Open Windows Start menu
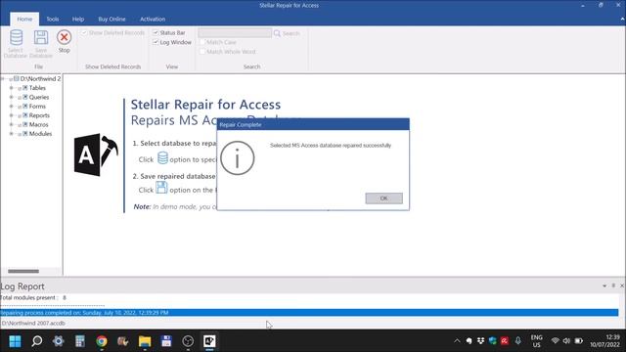The width and height of the screenshot is (626, 352). point(16,341)
